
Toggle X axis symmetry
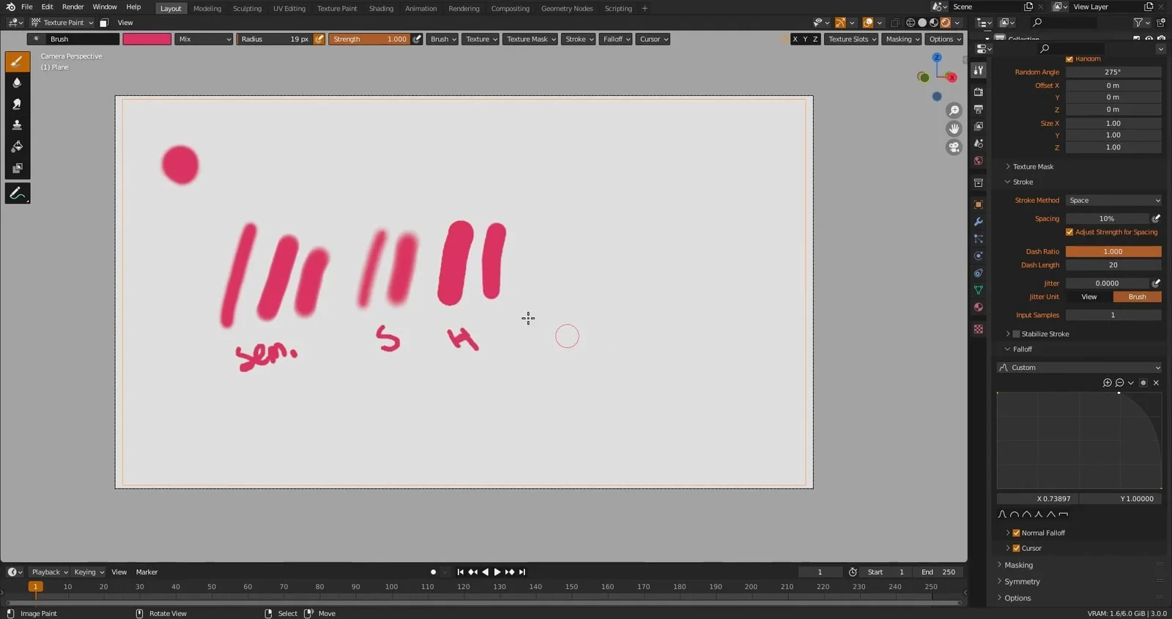795,39
